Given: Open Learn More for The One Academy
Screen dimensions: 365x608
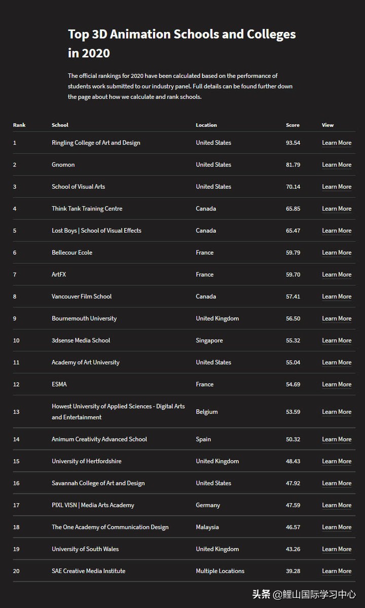Looking at the screenshot, I should (337, 527).
